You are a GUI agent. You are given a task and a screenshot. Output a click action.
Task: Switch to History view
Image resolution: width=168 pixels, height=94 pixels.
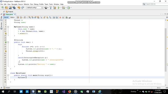click(x=12, y=17)
